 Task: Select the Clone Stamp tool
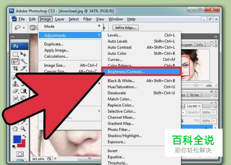[15, 84]
